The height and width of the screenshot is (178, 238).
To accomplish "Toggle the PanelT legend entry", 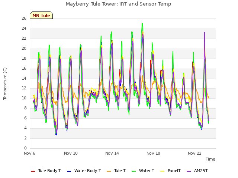I will pyautogui.click(x=170, y=171).
